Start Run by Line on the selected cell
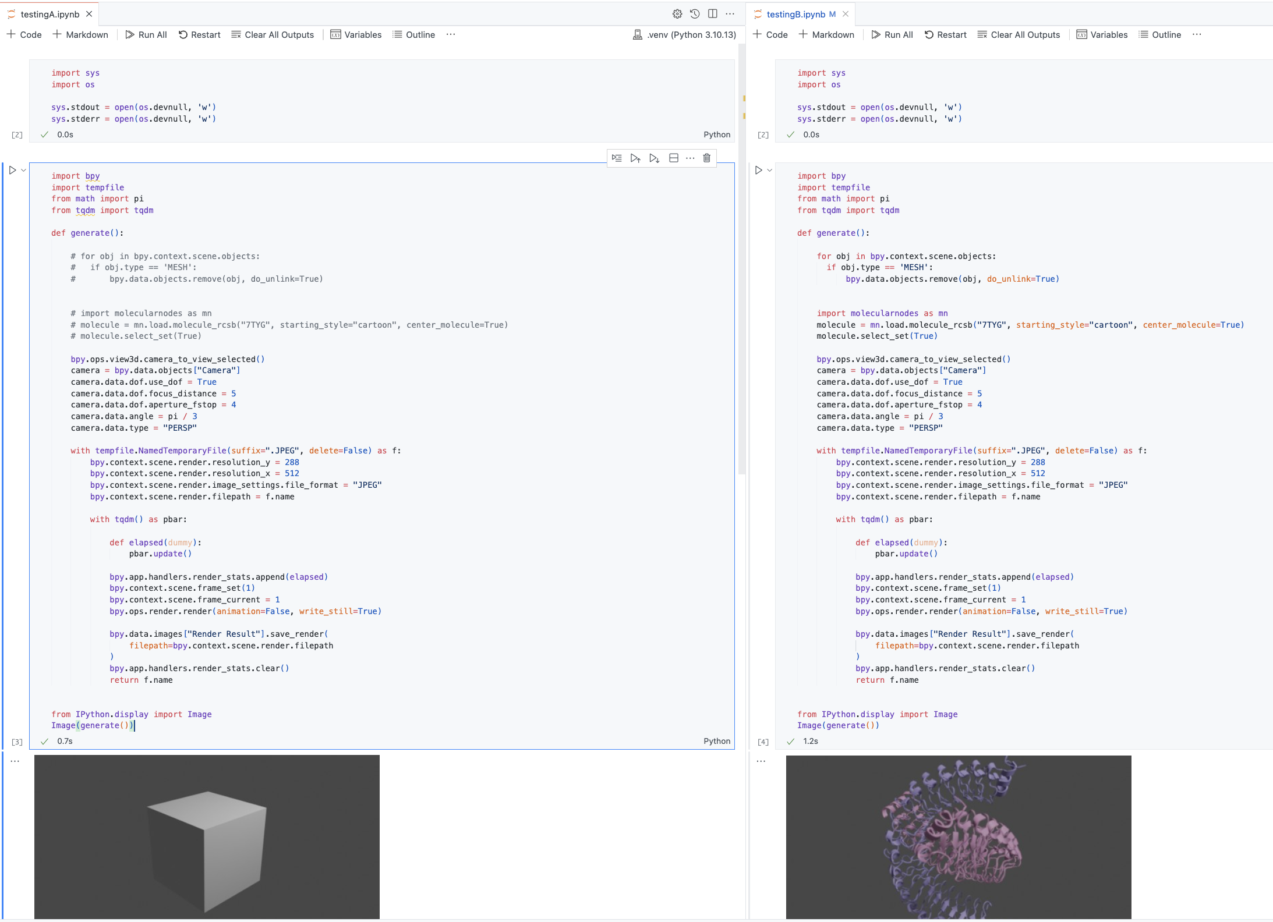This screenshot has height=922, width=1273. (616, 158)
